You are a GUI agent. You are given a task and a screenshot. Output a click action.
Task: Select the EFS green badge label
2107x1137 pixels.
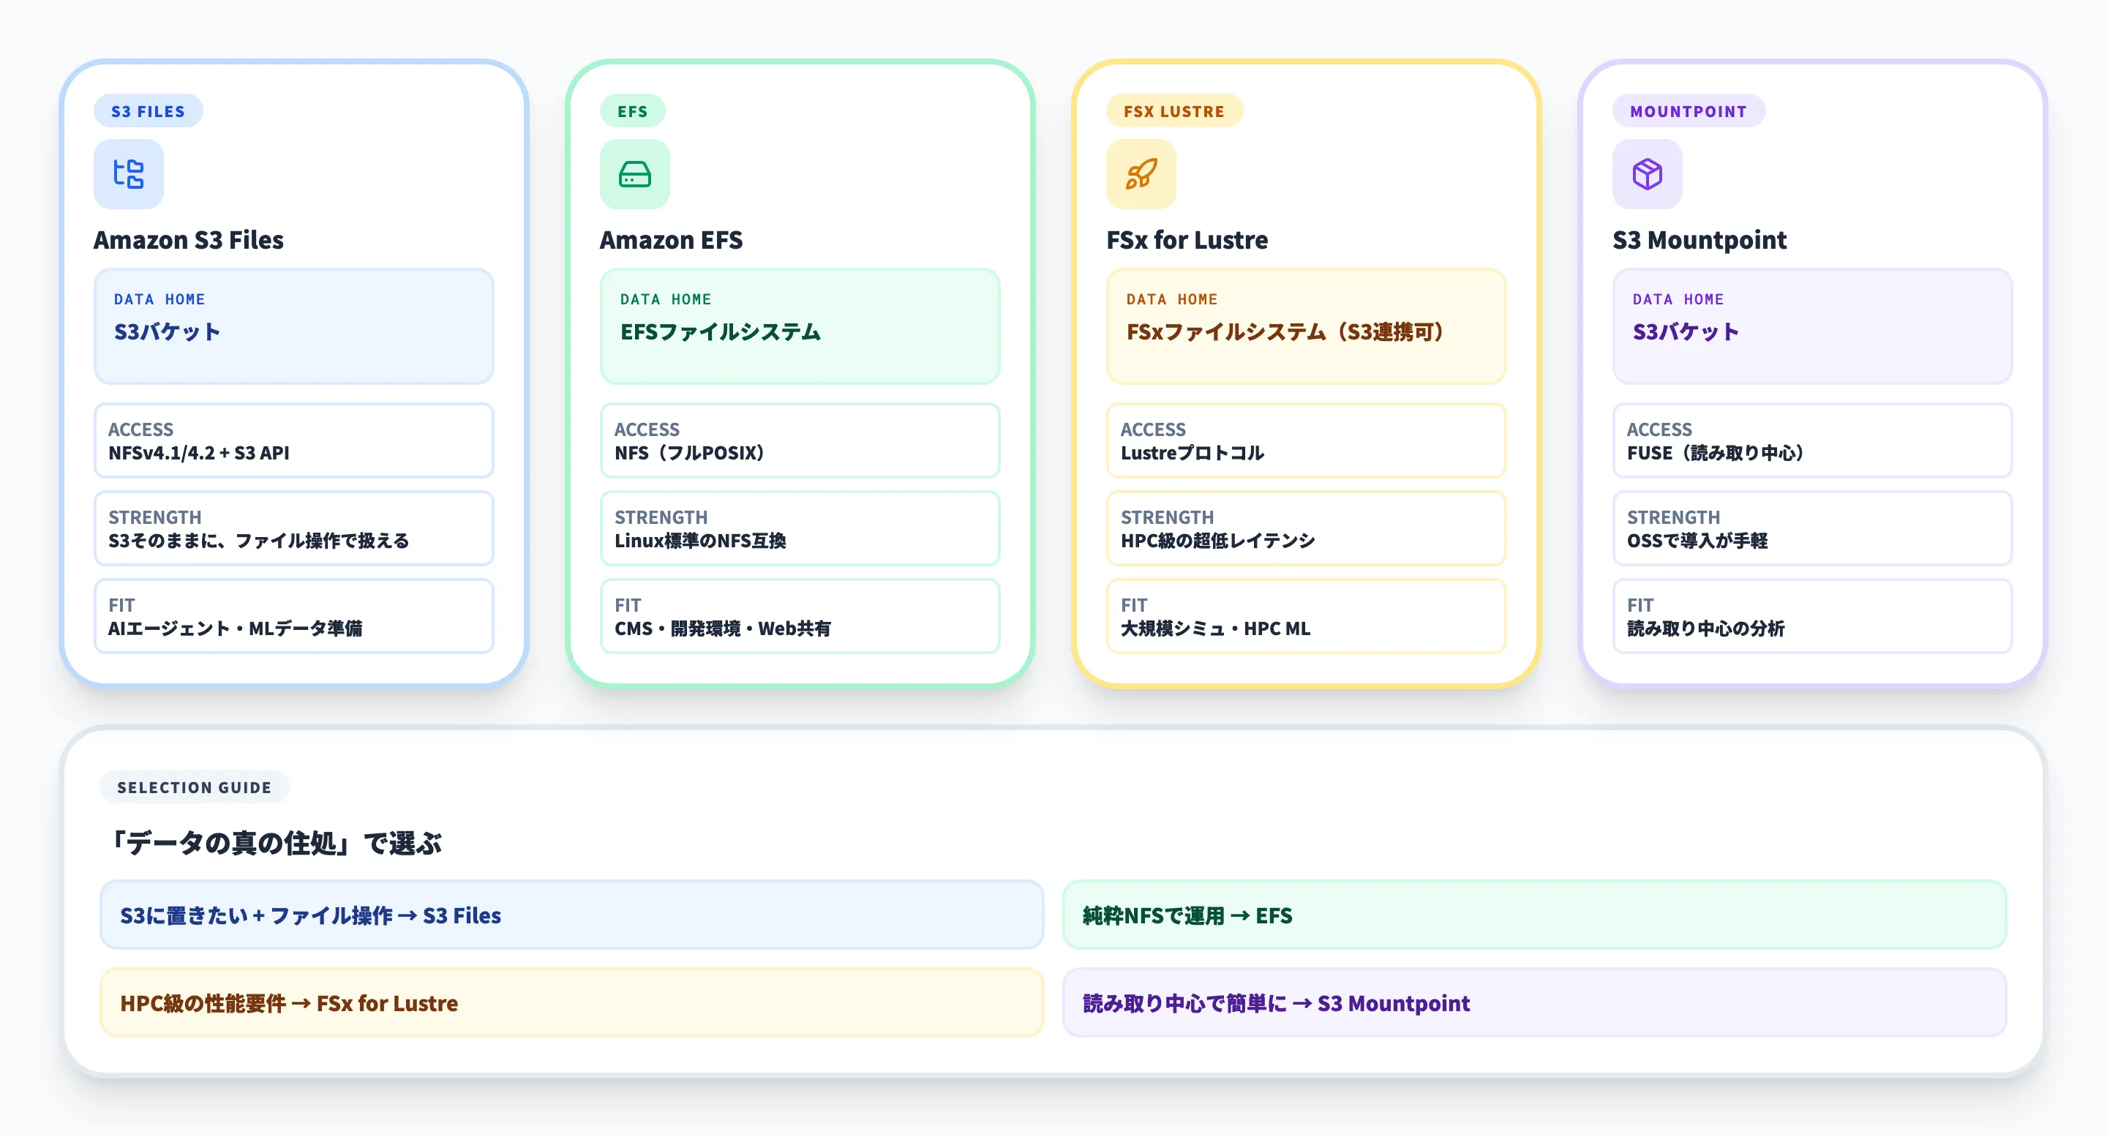[632, 111]
